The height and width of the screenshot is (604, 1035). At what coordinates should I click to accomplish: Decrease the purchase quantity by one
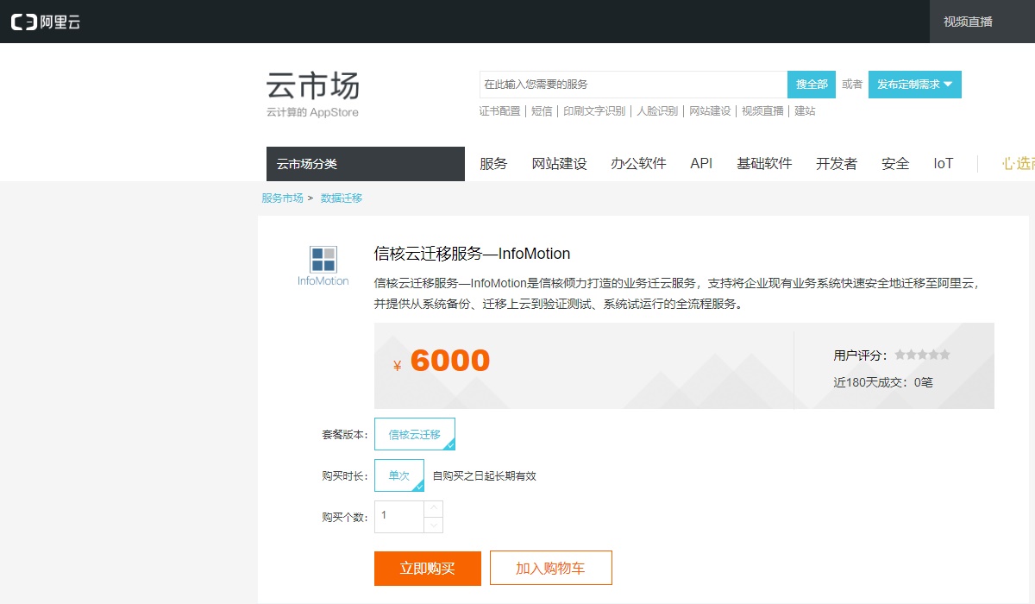coord(434,525)
